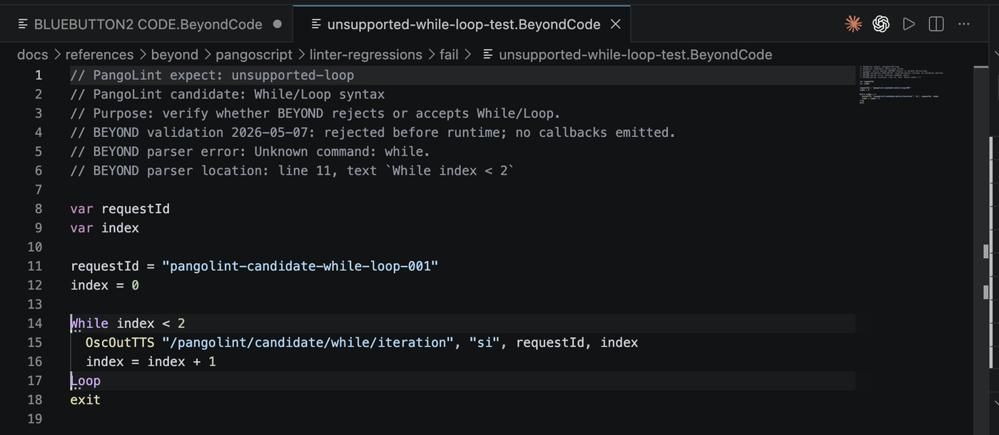This screenshot has width=999, height=435.
Task: Open the references breadcrumb dropdown
Action: [99, 55]
